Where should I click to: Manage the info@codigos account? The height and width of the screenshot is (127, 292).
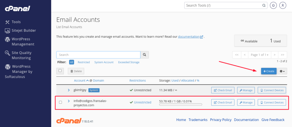tap(246, 102)
